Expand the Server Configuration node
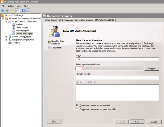The width and height of the screenshot is (164, 127). tap(6, 37)
